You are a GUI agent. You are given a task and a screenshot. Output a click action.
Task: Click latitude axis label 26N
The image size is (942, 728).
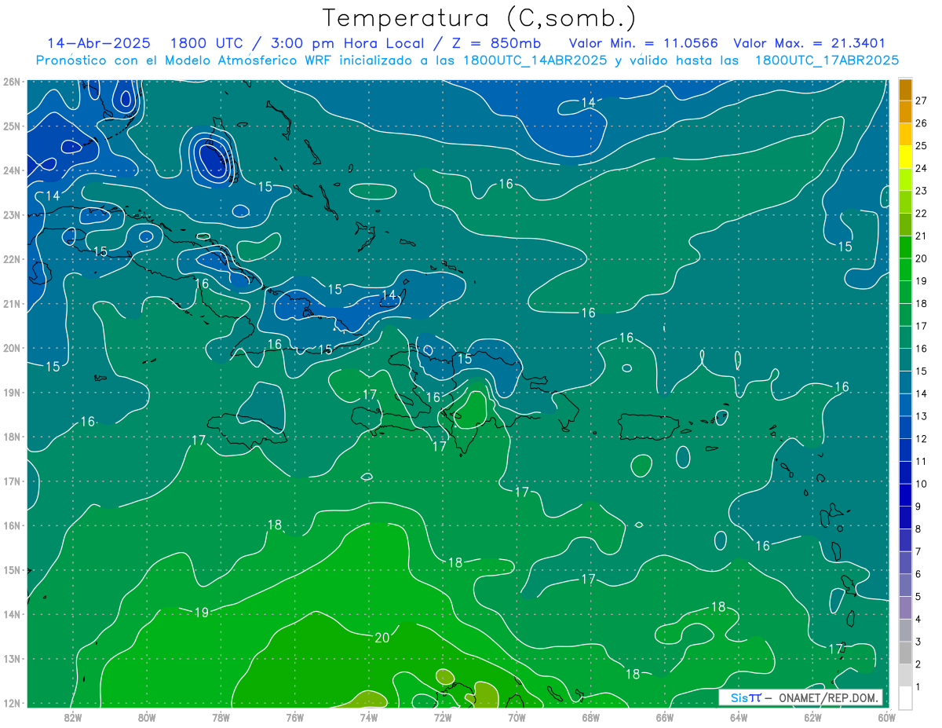click(x=12, y=82)
